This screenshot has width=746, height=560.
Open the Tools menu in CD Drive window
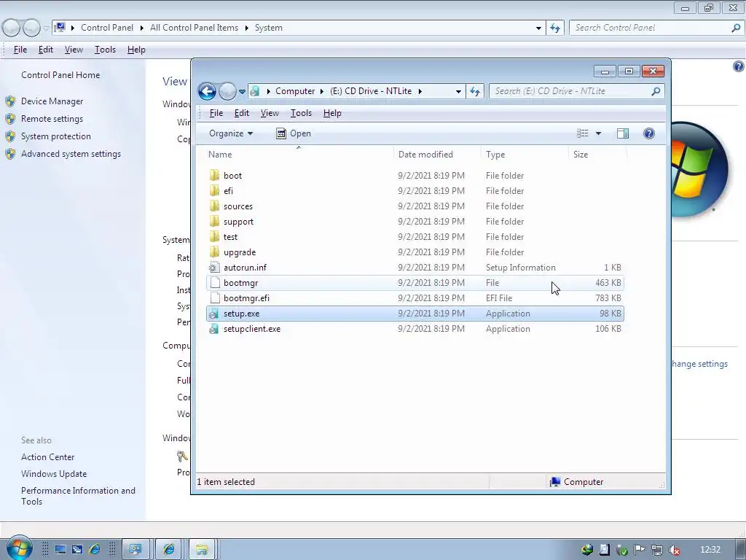coord(301,113)
